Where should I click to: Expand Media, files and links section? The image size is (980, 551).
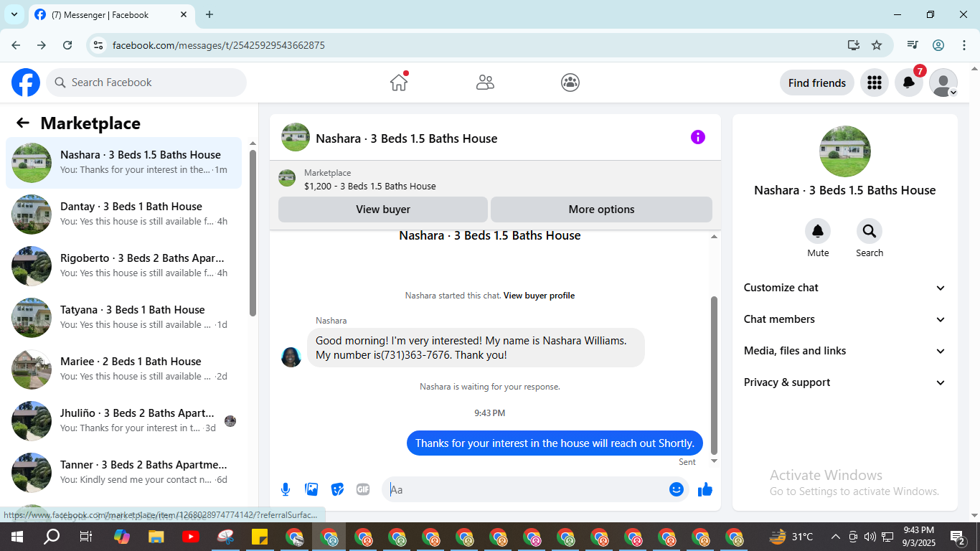click(845, 351)
